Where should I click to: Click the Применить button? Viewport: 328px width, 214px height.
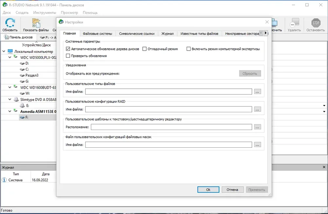pyautogui.click(x=257, y=189)
